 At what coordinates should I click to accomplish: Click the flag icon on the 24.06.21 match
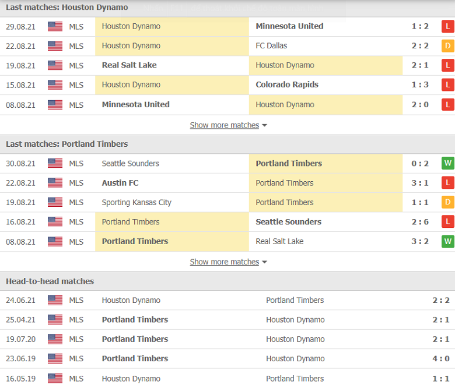pos(55,300)
